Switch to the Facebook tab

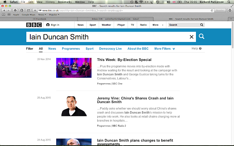coord(39,19)
